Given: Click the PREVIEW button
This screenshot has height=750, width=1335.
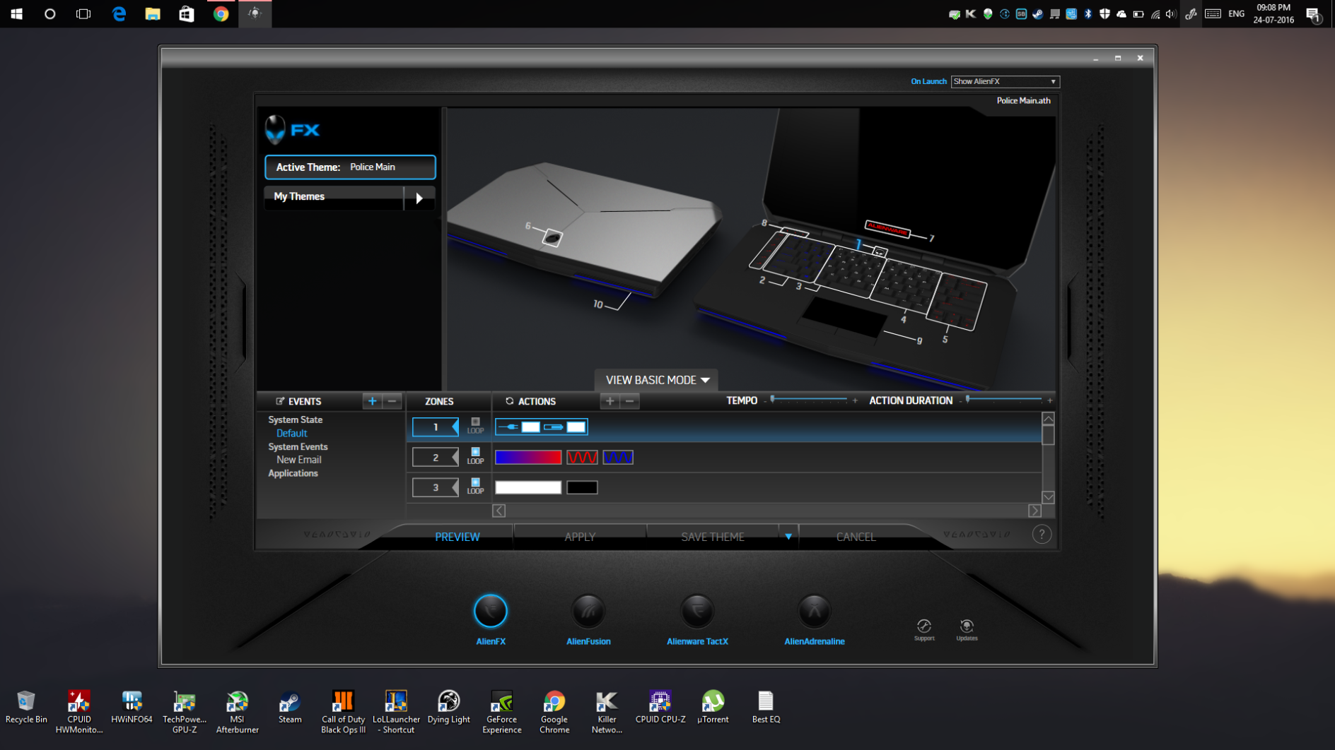Looking at the screenshot, I should pos(457,537).
